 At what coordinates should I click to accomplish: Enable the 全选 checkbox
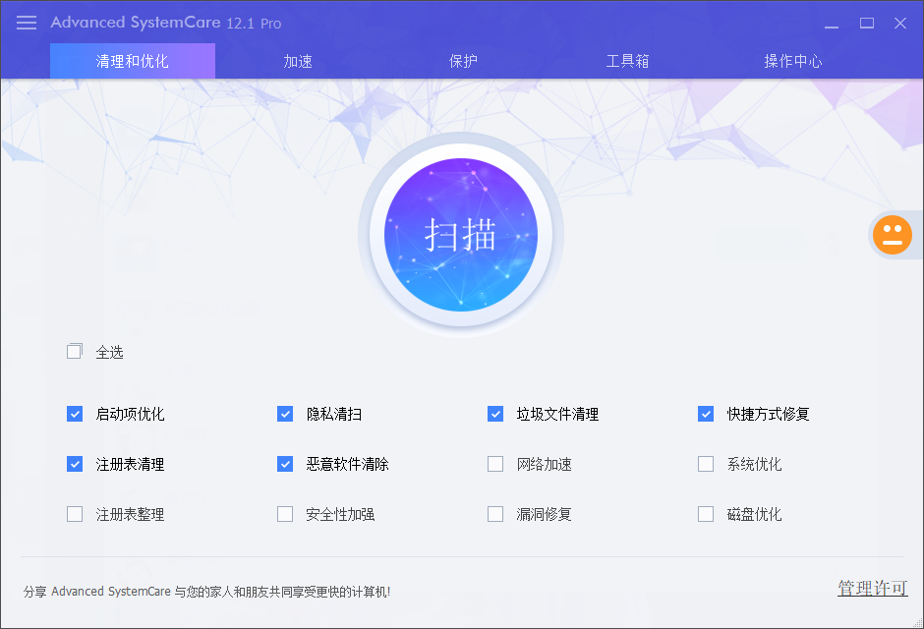point(75,352)
